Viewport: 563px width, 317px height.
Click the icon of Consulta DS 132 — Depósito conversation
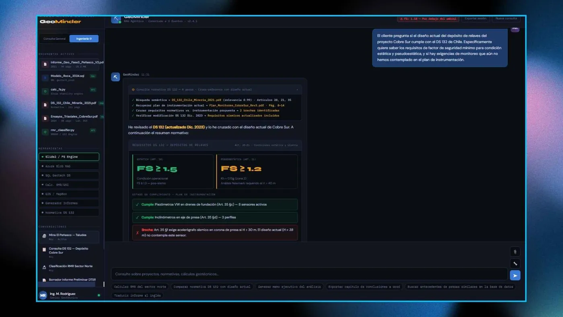tap(44, 250)
